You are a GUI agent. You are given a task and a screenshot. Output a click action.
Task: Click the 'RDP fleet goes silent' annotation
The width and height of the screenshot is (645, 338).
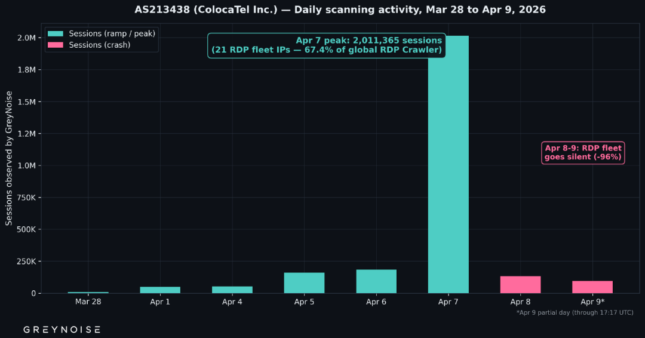point(583,153)
